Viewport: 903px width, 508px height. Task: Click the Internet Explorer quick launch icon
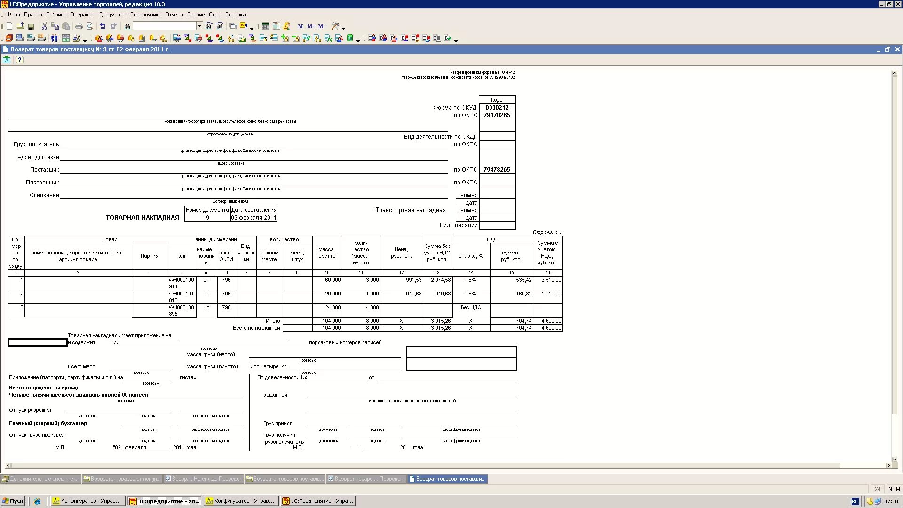point(38,501)
